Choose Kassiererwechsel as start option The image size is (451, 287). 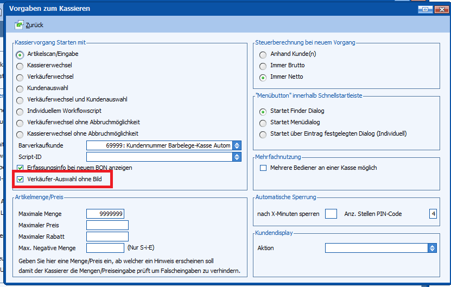(21, 66)
